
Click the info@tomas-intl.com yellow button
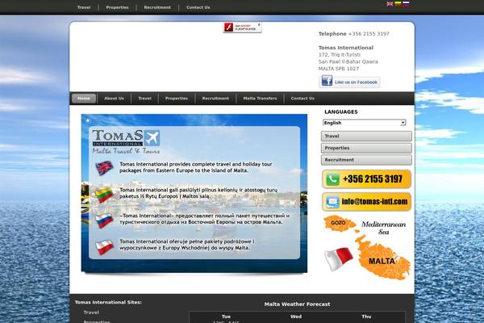click(x=366, y=202)
